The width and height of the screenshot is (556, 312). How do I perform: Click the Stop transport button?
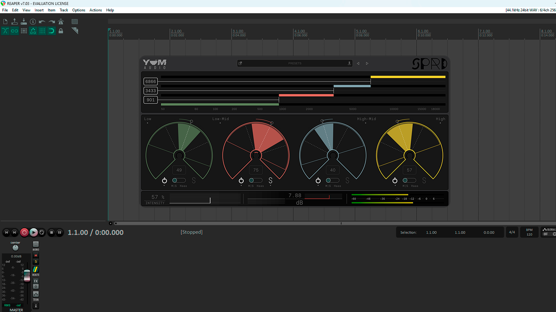pos(51,232)
